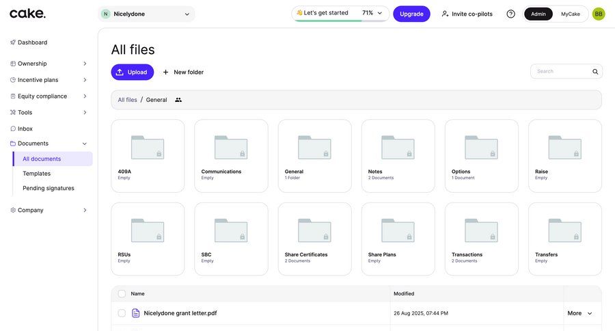
Task: Click the shared people icon beside General
Action: tap(178, 100)
